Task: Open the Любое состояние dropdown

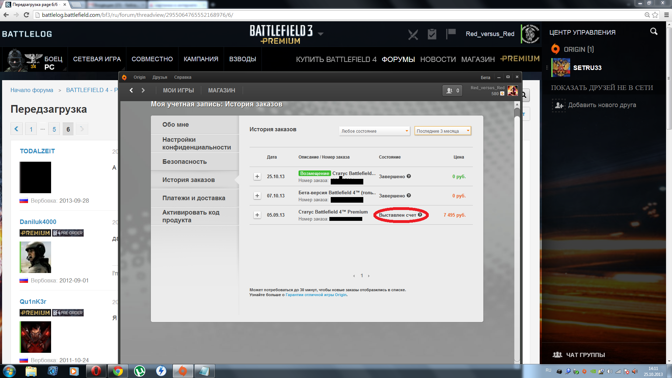Action: pos(374,131)
